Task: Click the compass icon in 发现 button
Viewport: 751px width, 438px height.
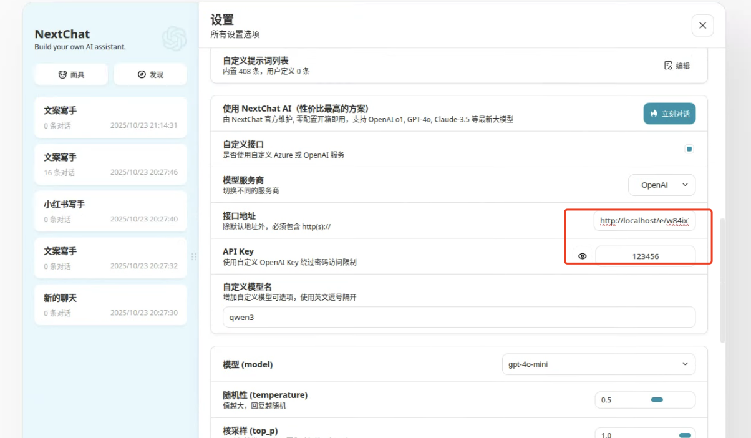Action: click(x=142, y=74)
